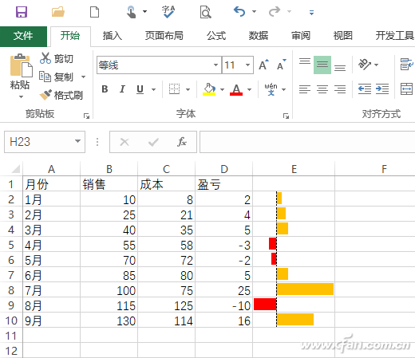Apply yellow fill color

209,89
